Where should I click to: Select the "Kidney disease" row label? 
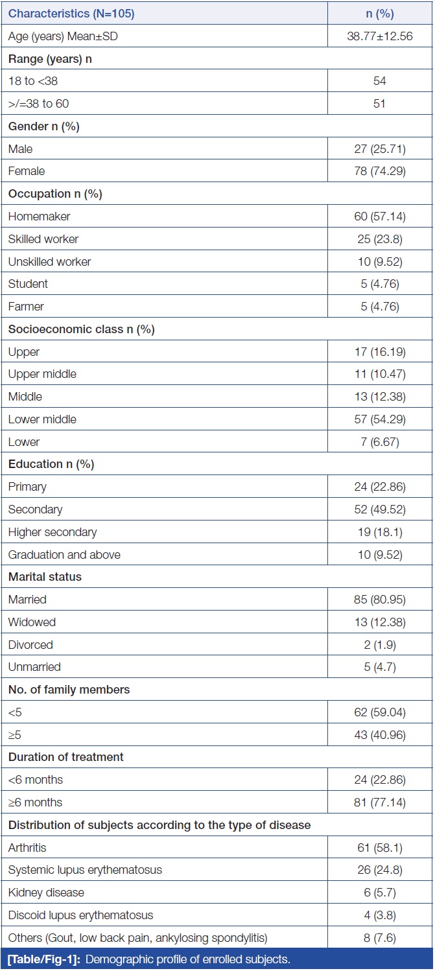tap(46, 893)
